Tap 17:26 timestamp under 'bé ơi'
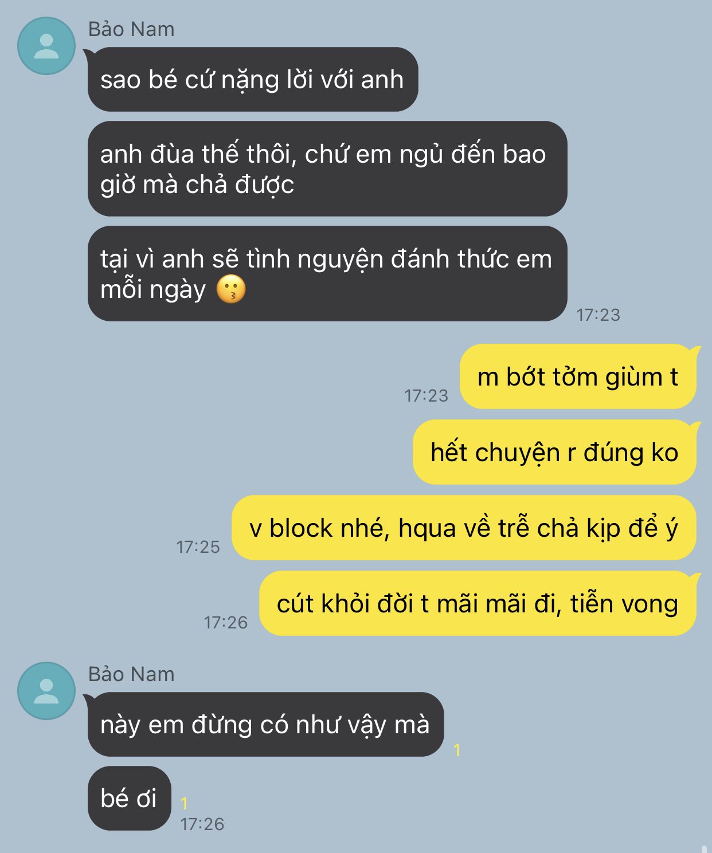 202,824
